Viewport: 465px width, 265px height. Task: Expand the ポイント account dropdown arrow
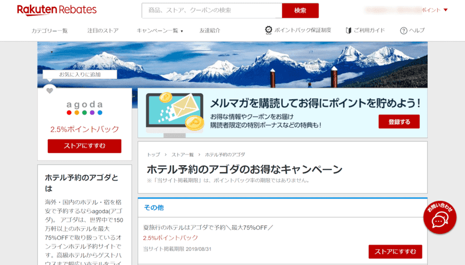point(445,10)
